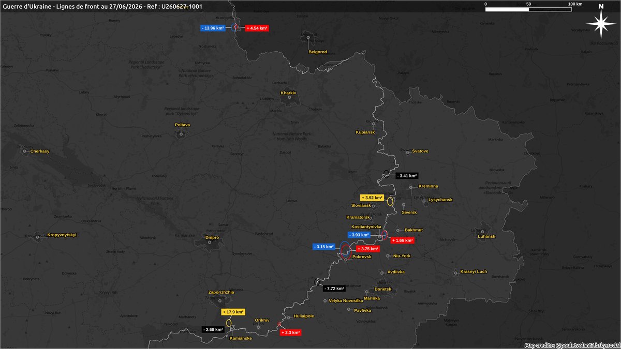Select the yellow '+ 17.9 km²' label
621x349 pixels.
click(233, 312)
